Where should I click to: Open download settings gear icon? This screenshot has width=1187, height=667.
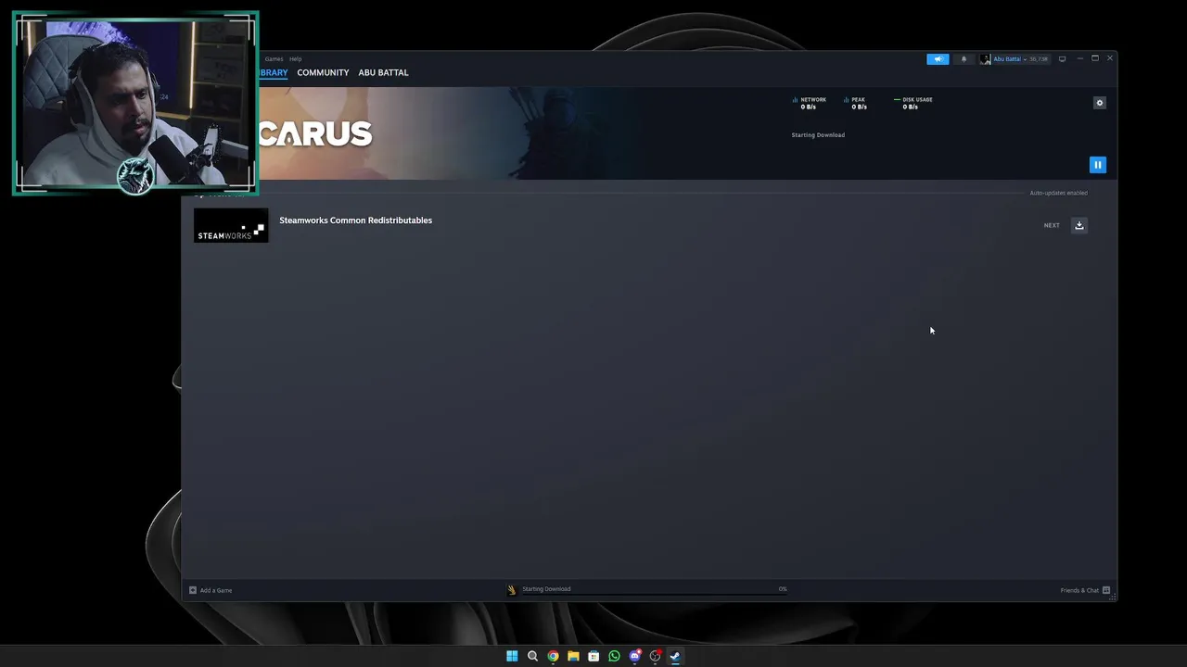[x=1100, y=103]
